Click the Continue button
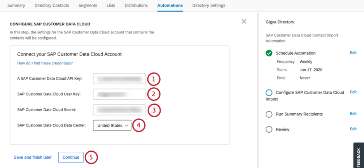The height and width of the screenshot is (168, 364). coord(71,158)
